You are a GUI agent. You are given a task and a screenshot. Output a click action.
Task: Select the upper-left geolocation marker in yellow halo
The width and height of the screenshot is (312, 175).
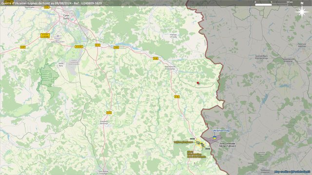tap(198, 142)
